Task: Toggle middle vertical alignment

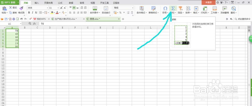Action: [74, 8]
